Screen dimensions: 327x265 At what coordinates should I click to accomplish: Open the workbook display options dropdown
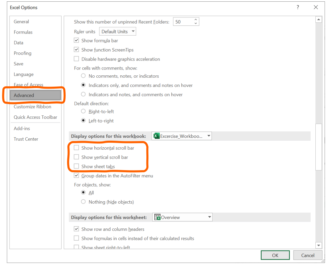click(209, 136)
